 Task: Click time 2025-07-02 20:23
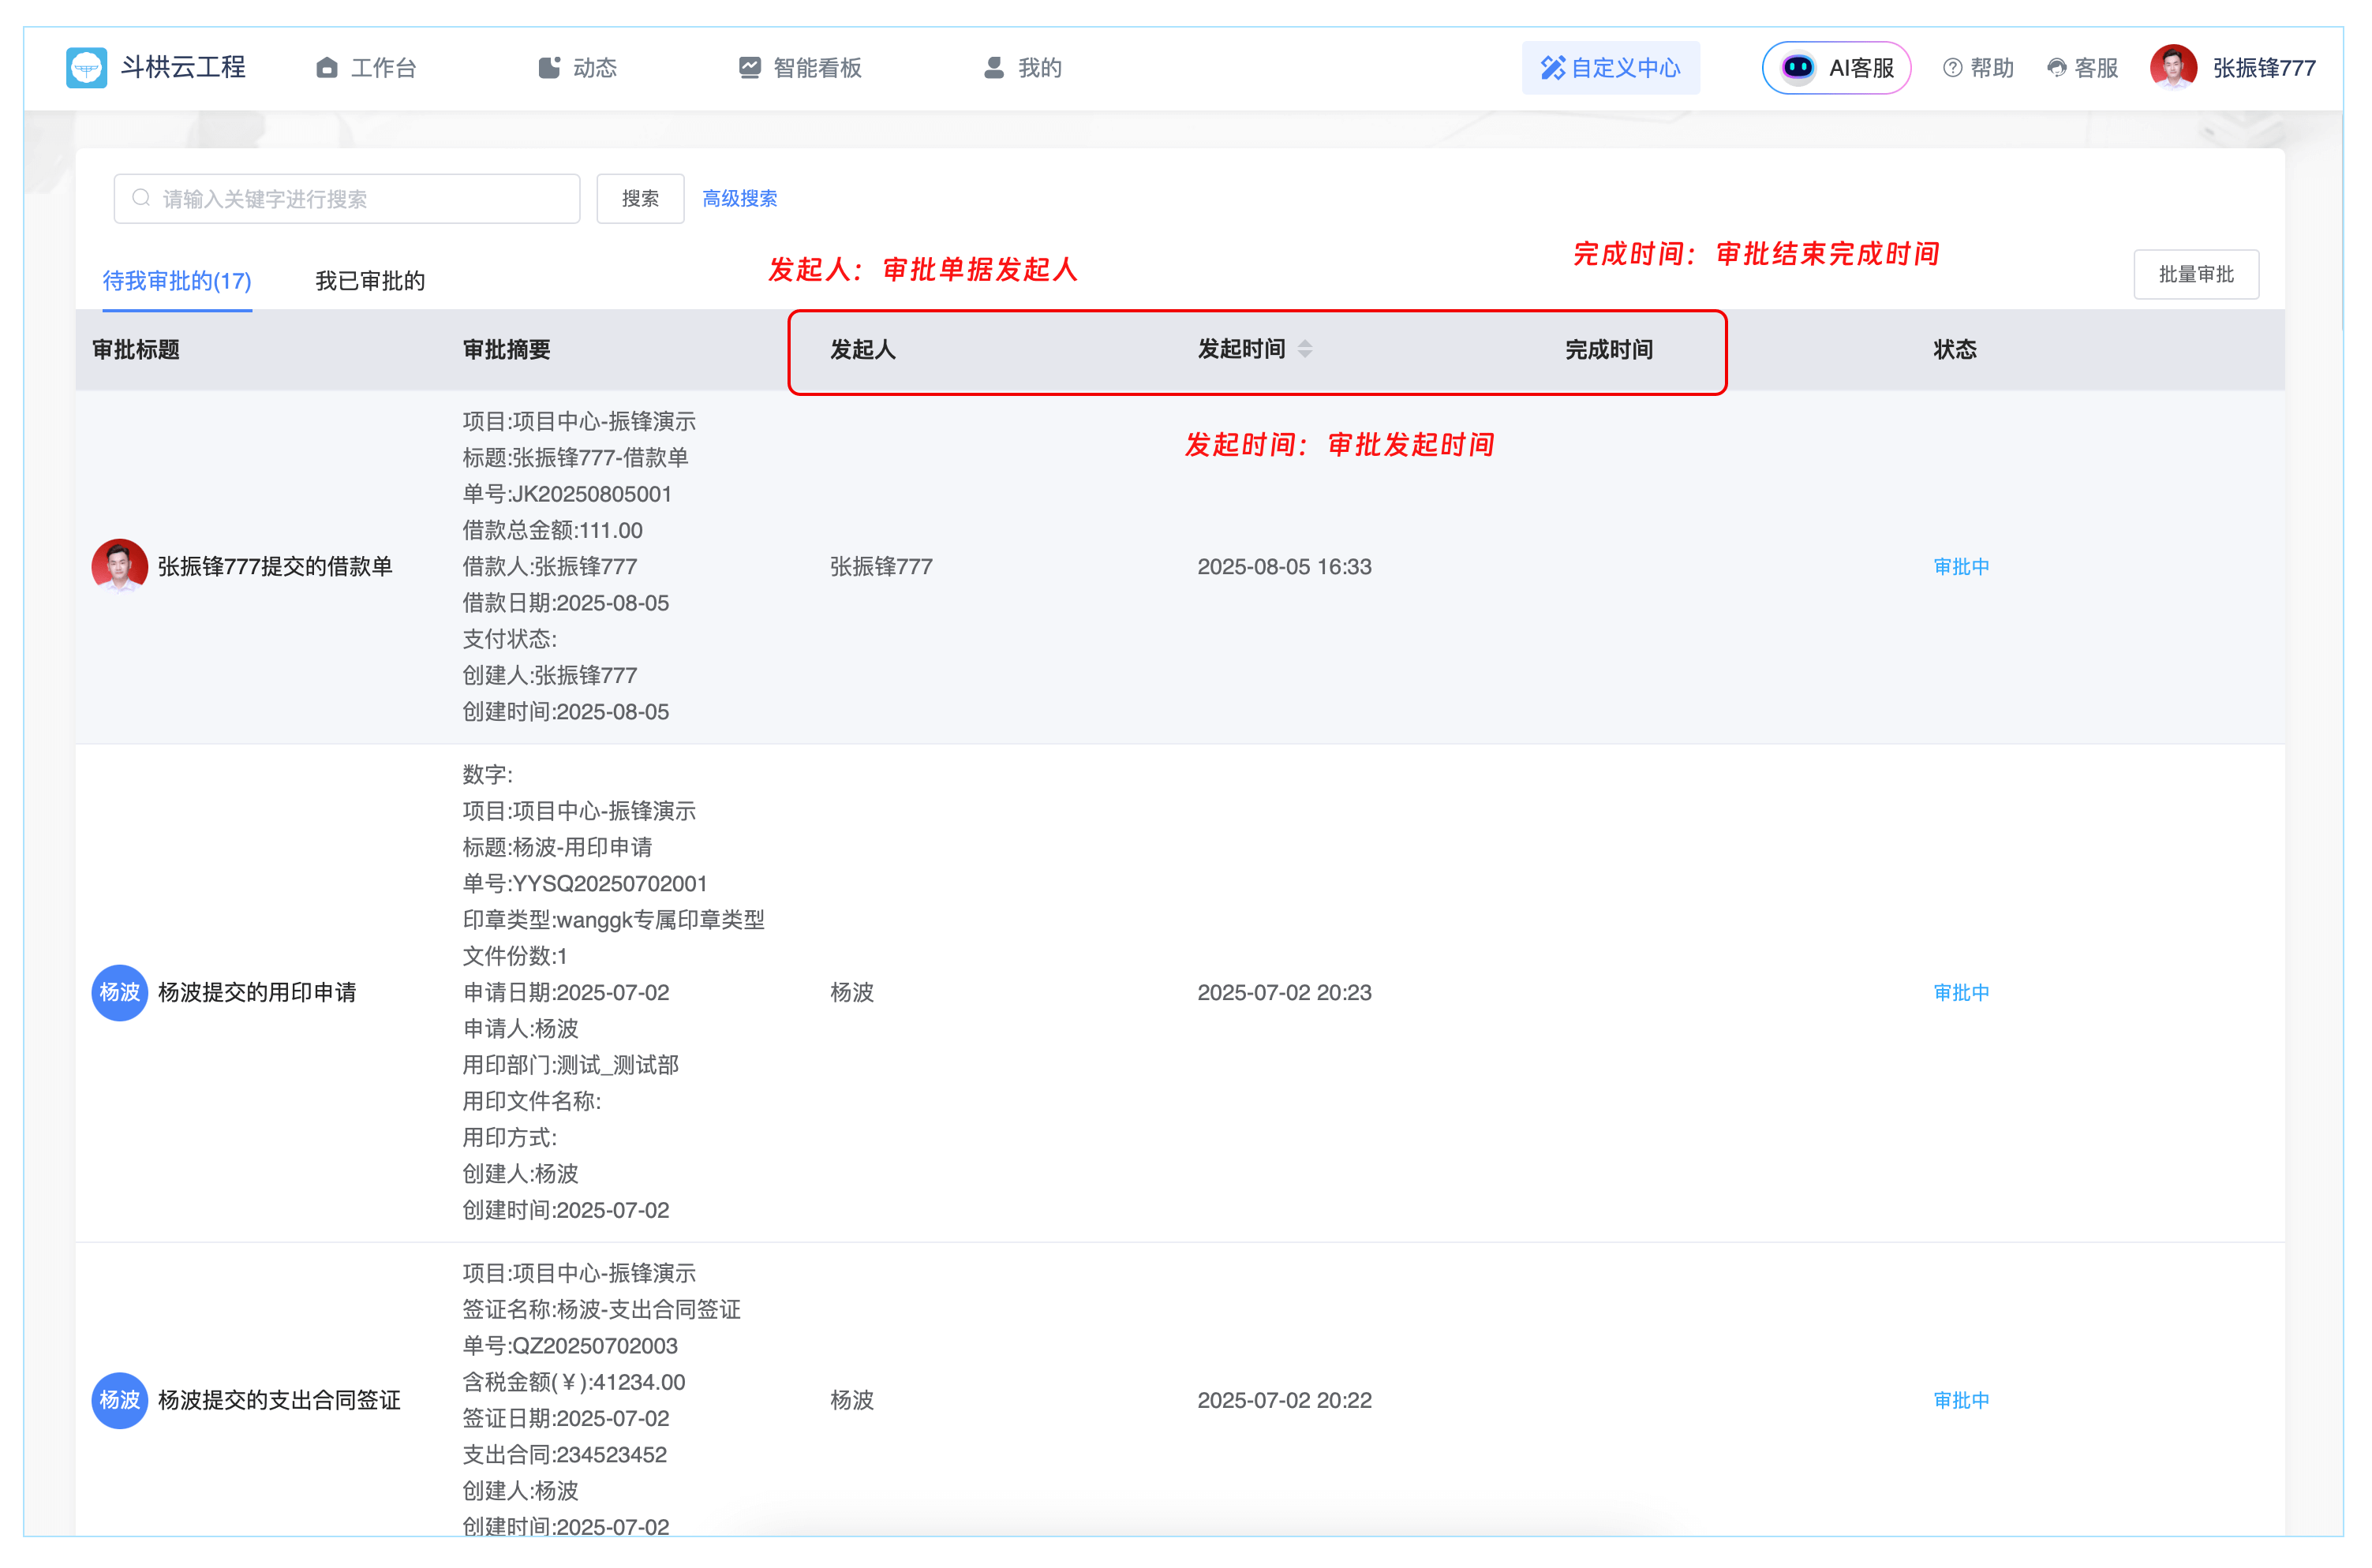(1285, 992)
